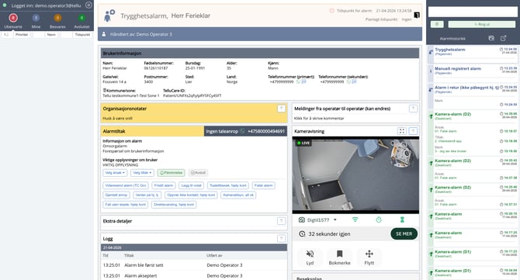Sort alarm list by Navn column

point(51,34)
